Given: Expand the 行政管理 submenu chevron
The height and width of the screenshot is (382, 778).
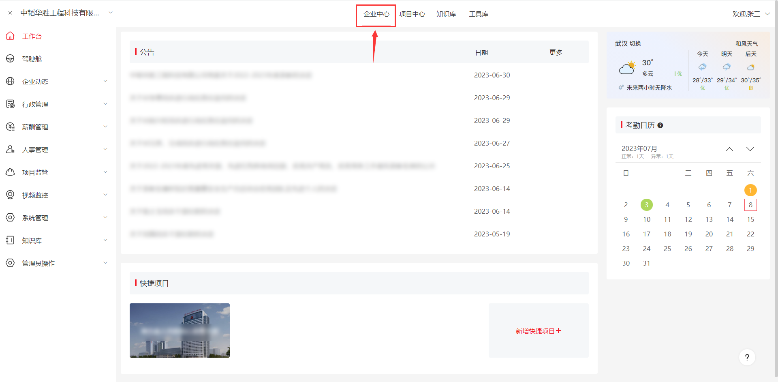Looking at the screenshot, I should [x=105, y=104].
